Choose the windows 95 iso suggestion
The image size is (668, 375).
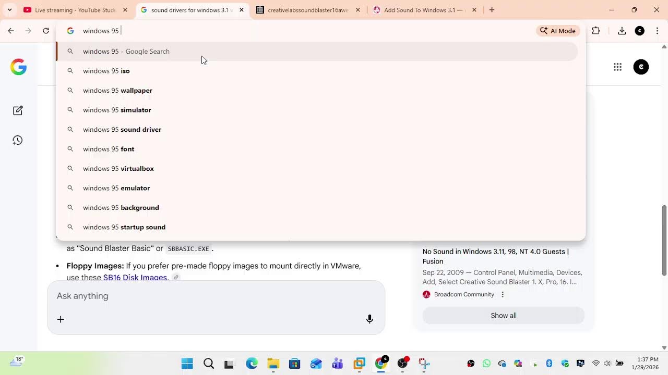coord(317,71)
